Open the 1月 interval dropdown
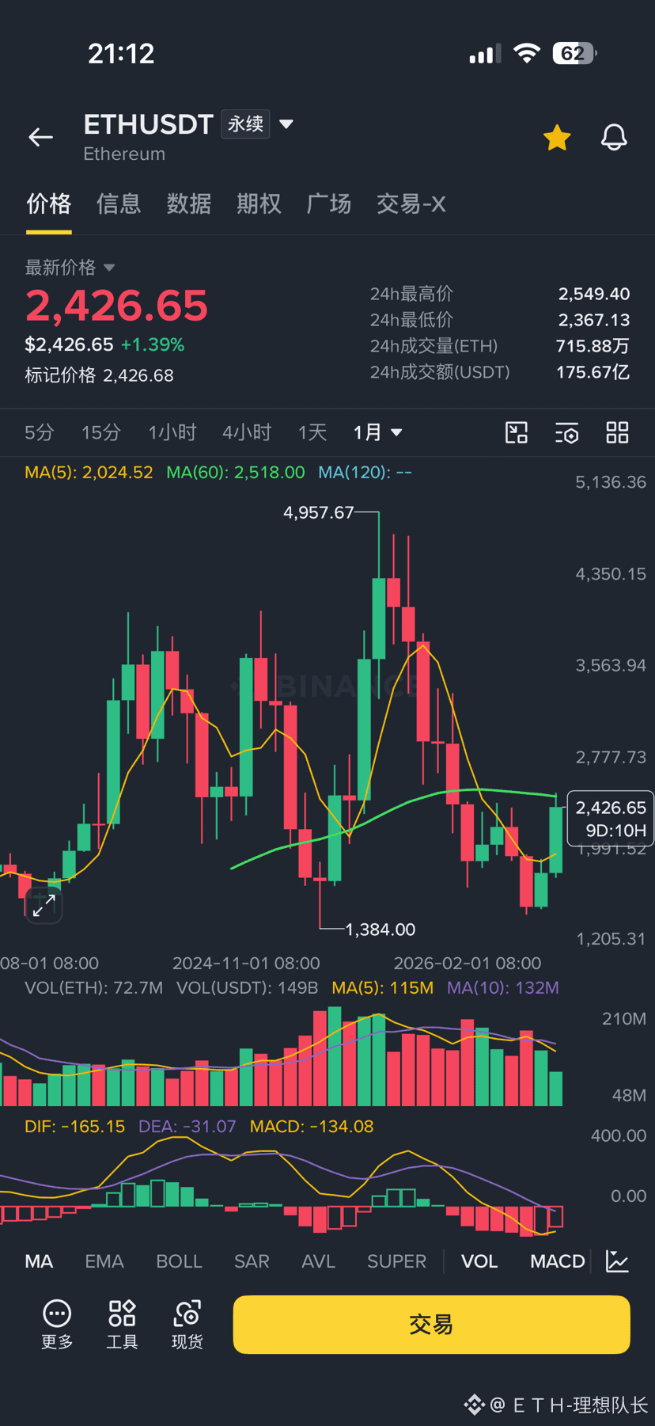Viewport: 655px width, 1426px height. (x=378, y=432)
